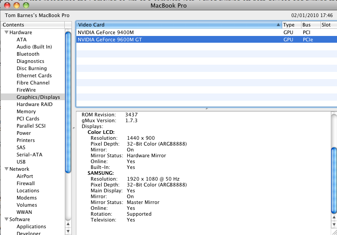Screen dimensions: 337x235
Task: Select NVIDIA GeForce 9400M row
Action: pos(207,32)
